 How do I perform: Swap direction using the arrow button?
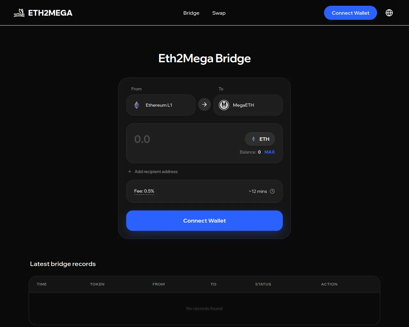click(x=204, y=104)
